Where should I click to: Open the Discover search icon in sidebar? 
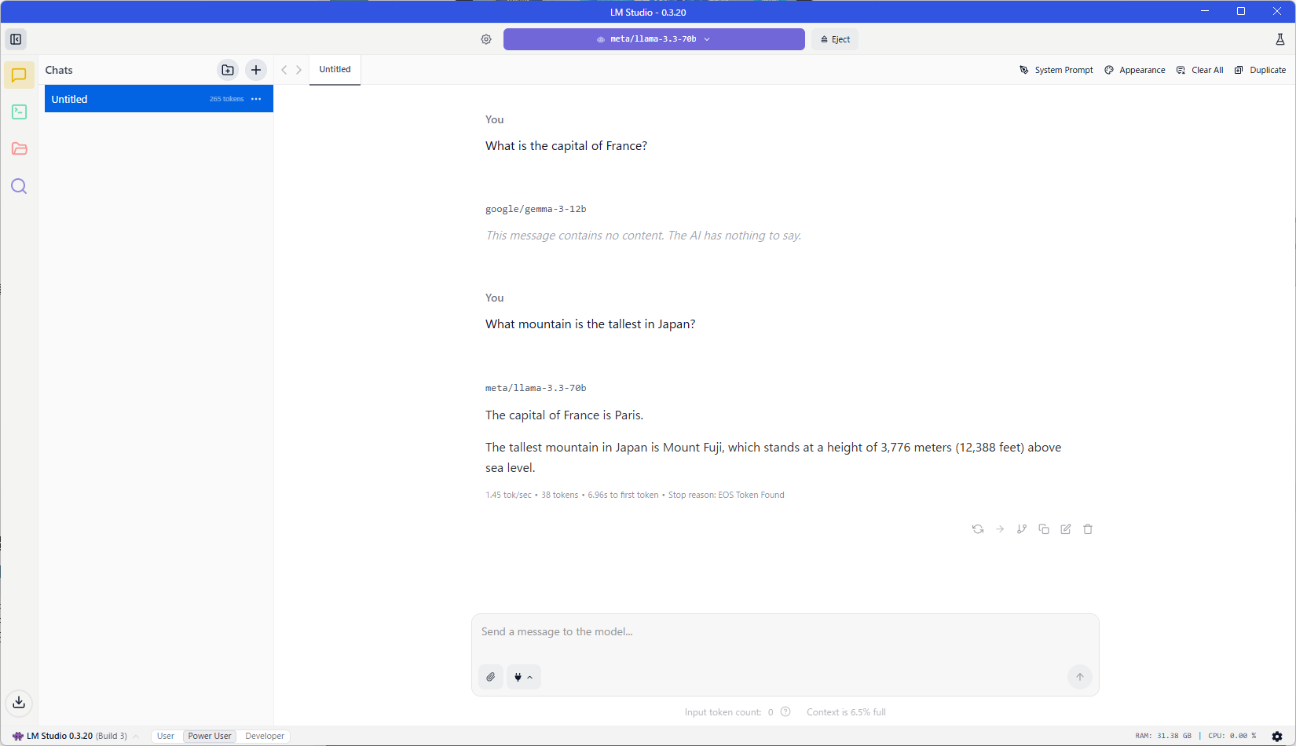19,186
